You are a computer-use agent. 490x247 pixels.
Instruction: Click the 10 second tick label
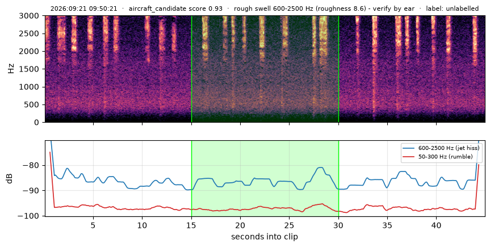(x=142, y=225)
